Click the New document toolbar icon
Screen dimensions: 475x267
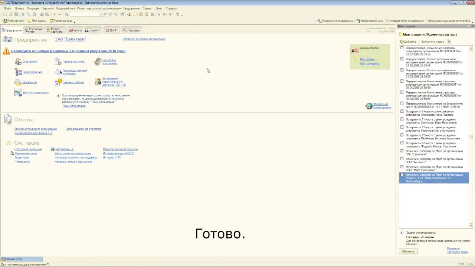click(5, 14)
